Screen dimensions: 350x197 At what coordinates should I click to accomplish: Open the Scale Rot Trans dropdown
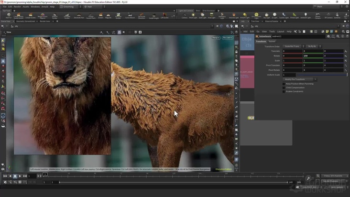click(x=293, y=46)
